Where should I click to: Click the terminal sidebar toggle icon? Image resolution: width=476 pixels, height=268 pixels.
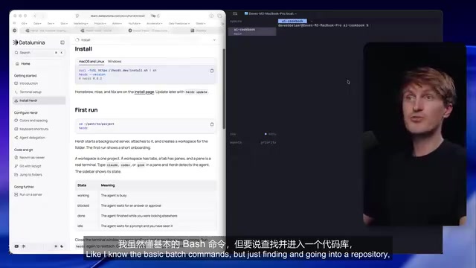pyautogui.click(x=235, y=13)
